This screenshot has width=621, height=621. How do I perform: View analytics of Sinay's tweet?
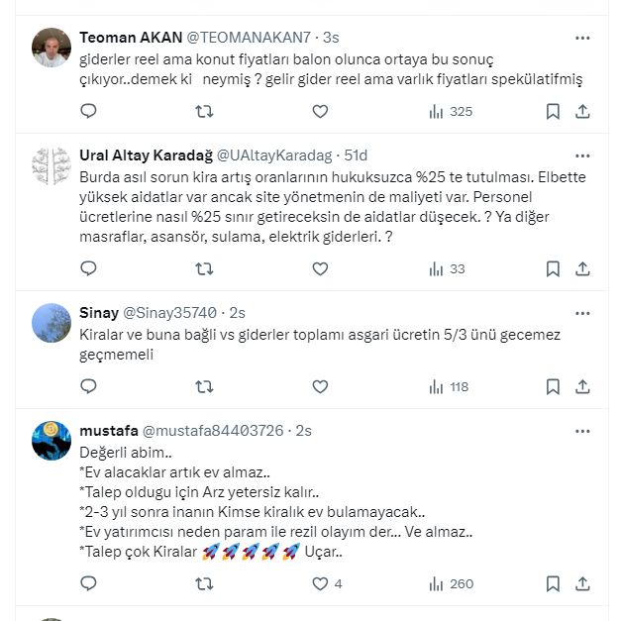(x=448, y=387)
